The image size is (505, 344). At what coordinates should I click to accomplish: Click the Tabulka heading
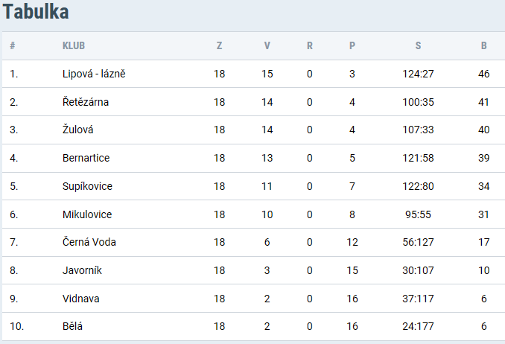pos(36,12)
